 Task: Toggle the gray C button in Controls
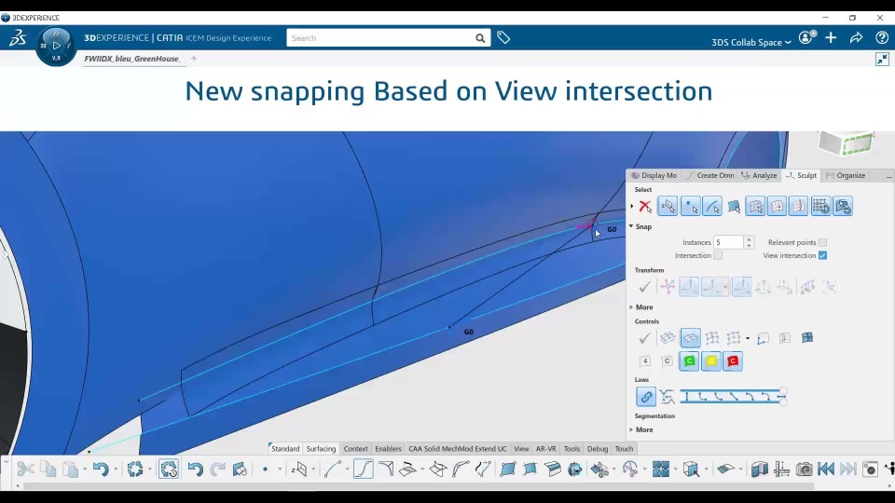(x=667, y=361)
